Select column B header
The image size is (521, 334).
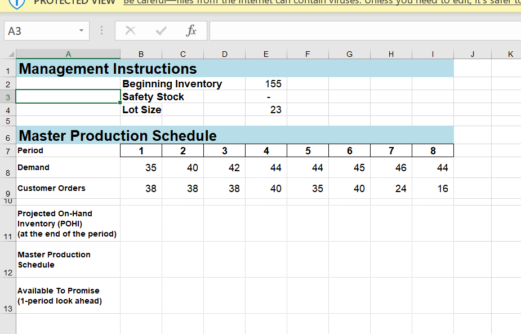(141, 54)
